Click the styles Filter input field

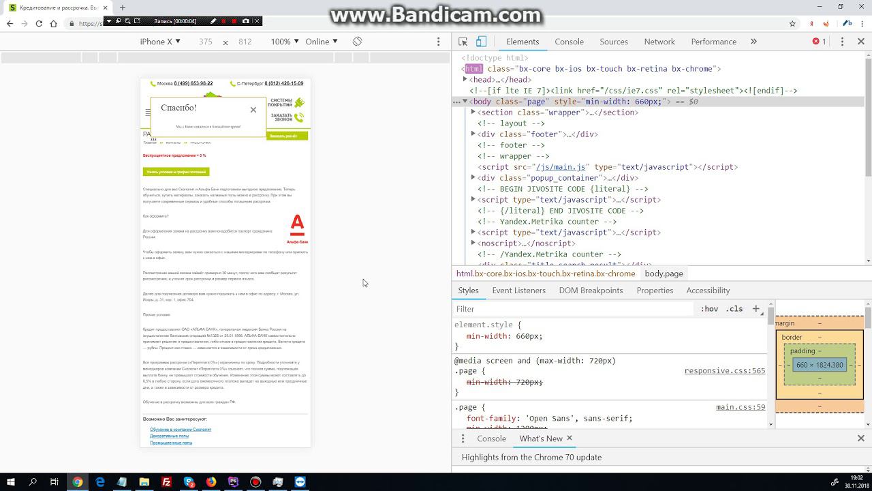pos(572,309)
